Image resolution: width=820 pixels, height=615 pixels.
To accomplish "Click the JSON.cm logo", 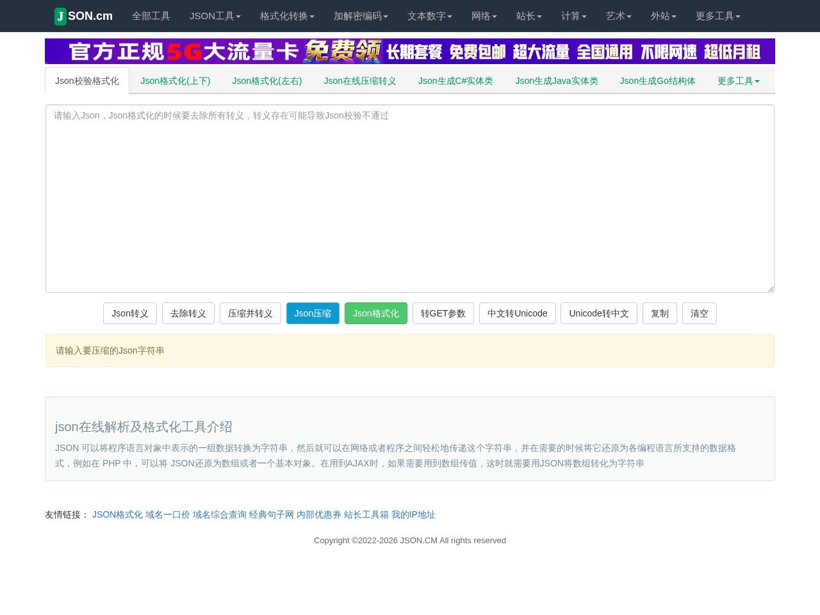I will (83, 16).
